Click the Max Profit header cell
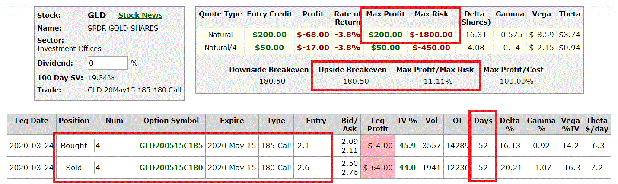Image resolution: width=618 pixels, height=184 pixels. (385, 14)
